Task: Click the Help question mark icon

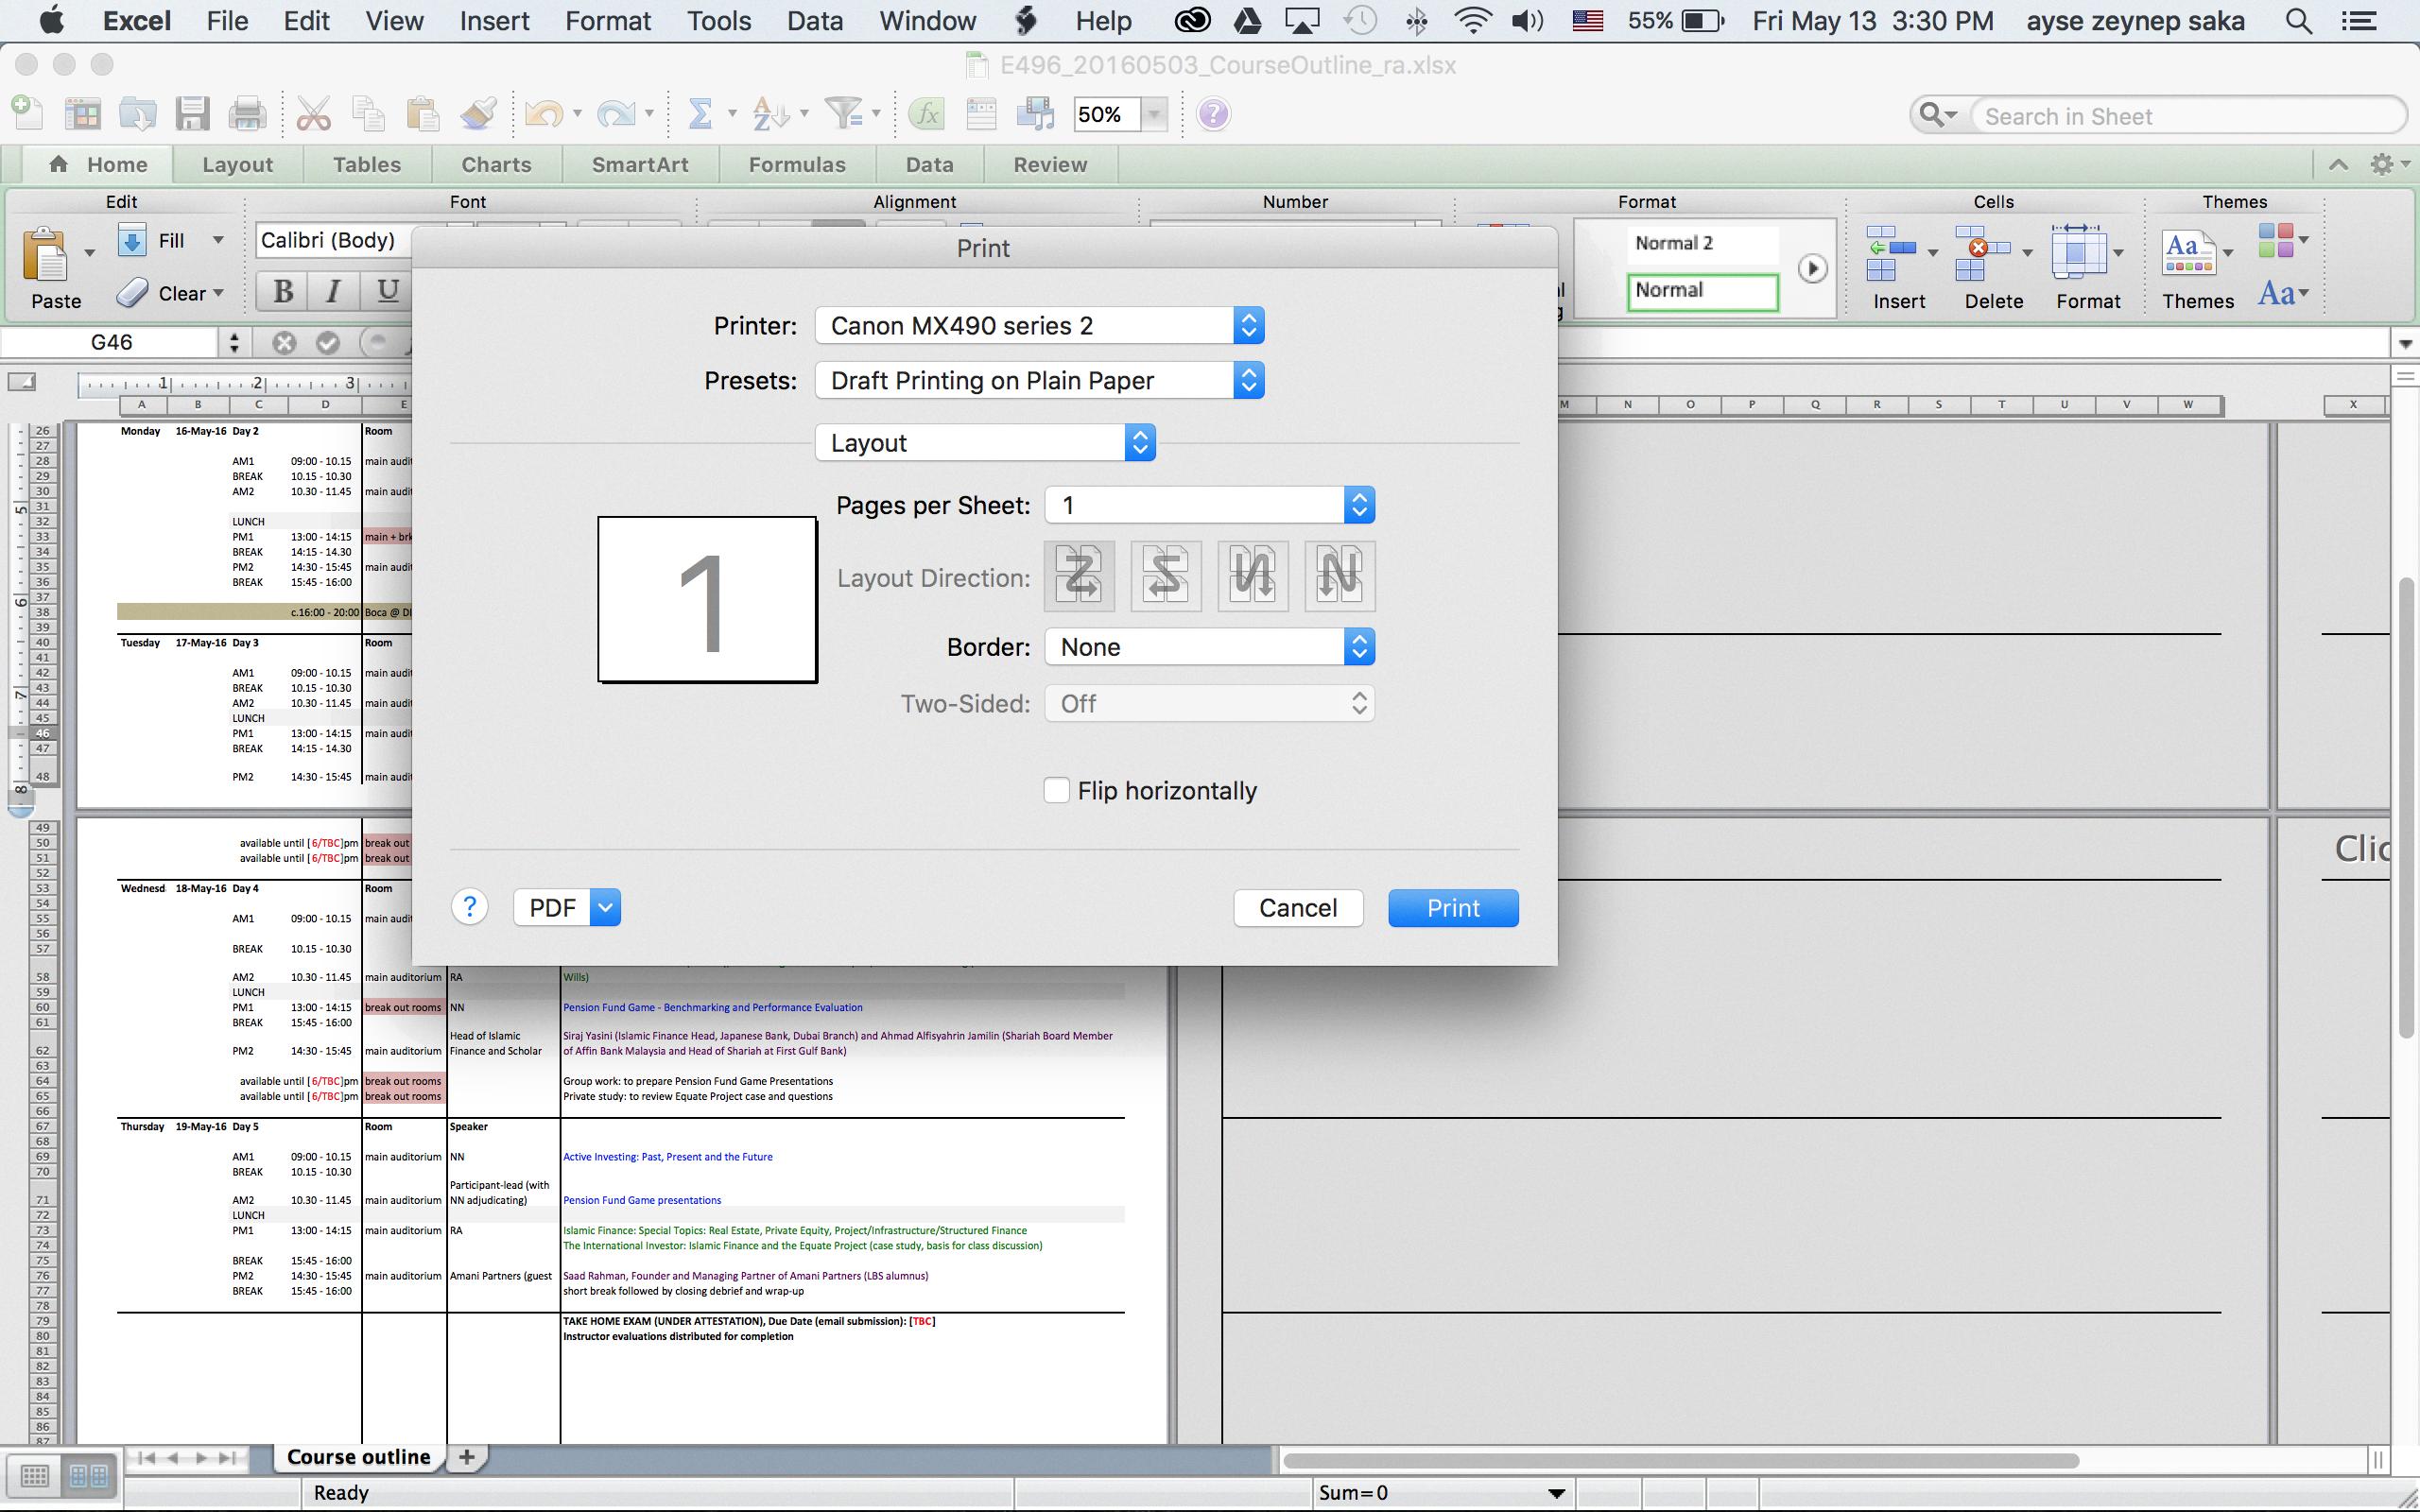Action: pos(469,906)
